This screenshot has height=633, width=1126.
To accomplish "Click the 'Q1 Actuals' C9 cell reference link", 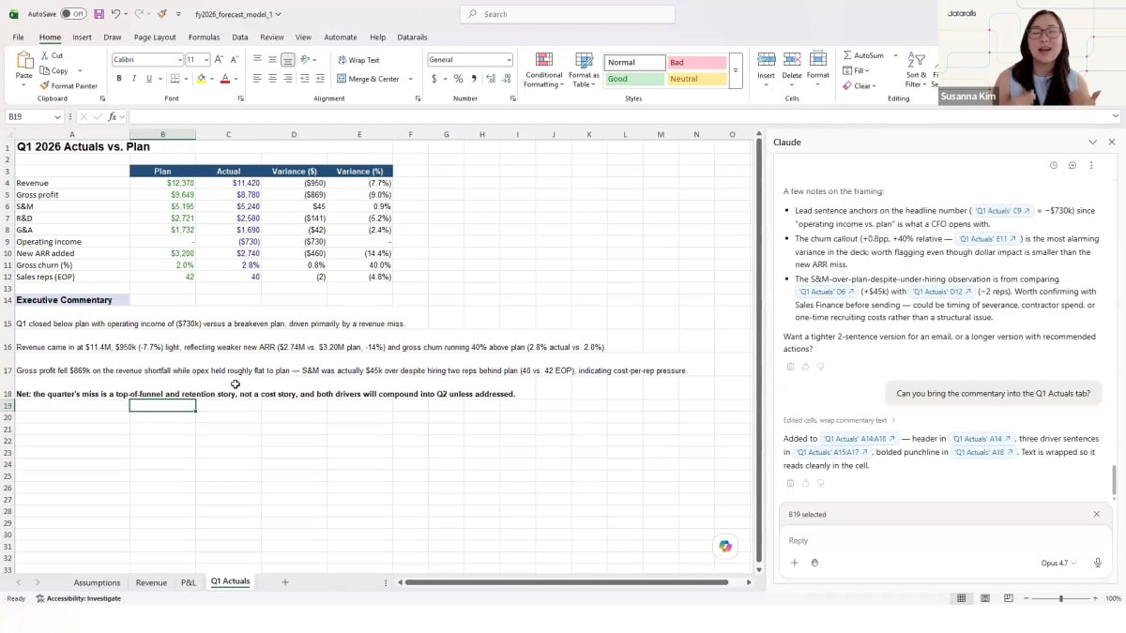I will coord(1002,211).
